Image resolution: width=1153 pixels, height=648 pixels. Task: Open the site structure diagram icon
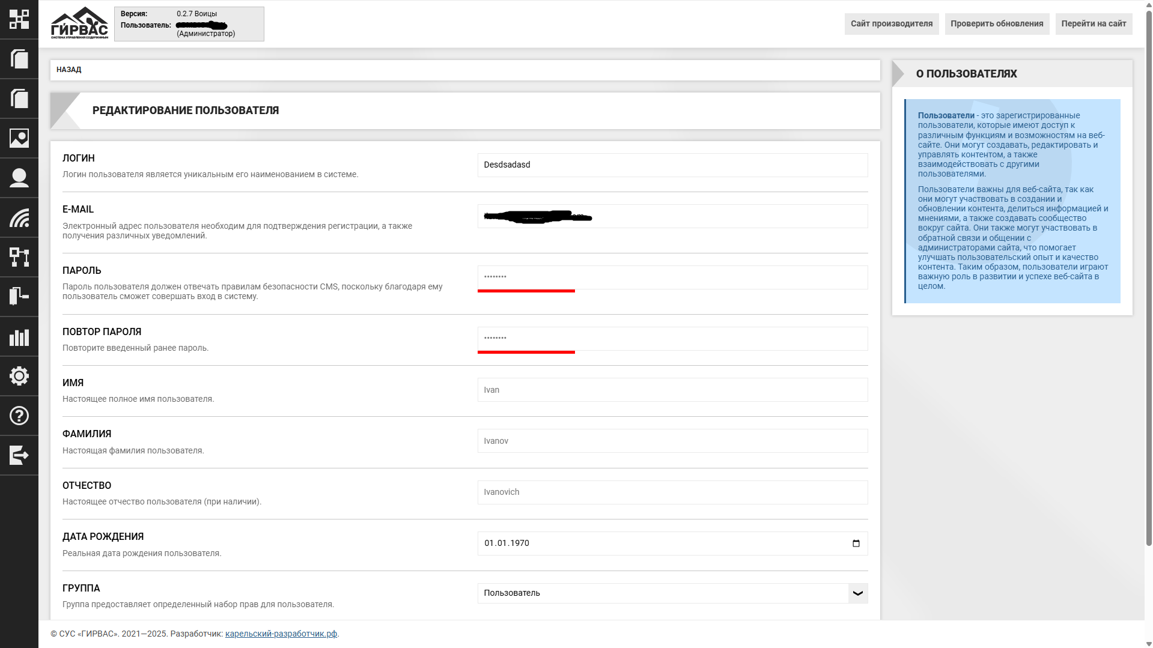(x=19, y=257)
